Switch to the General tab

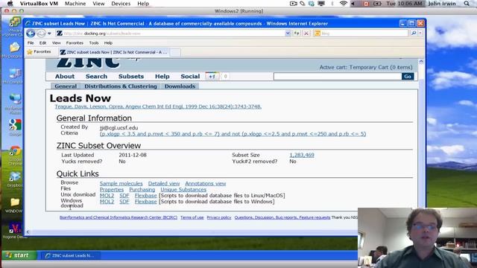click(66, 86)
